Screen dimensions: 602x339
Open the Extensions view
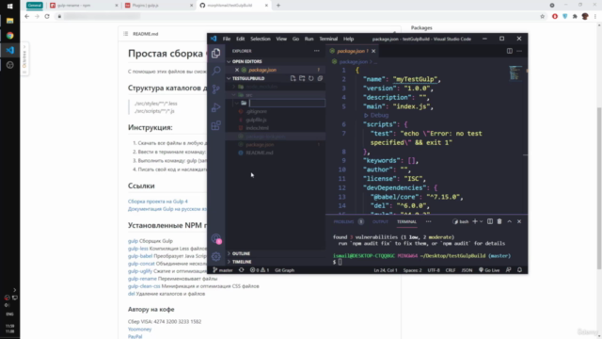215,125
